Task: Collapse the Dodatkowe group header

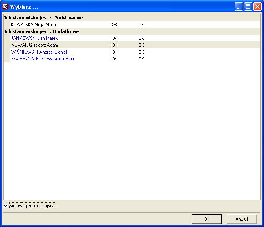Action: pyautogui.click(x=41, y=31)
